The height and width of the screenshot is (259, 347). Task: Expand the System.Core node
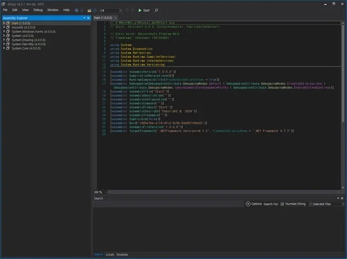point(4,48)
